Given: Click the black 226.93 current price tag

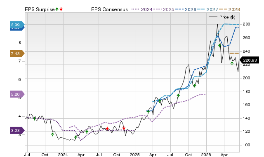Looking at the screenshot, I should pyautogui.click(x=249, y=60).
